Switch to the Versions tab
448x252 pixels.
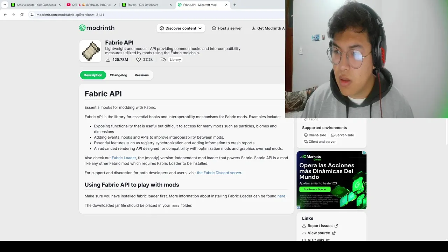click(142, 75)
